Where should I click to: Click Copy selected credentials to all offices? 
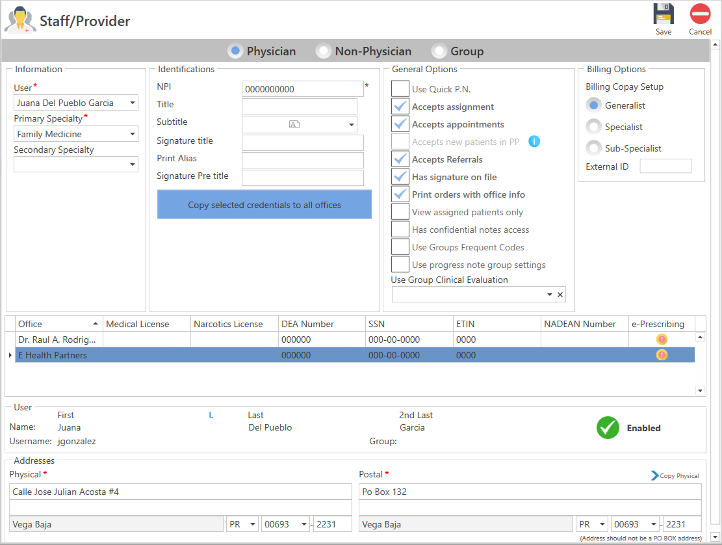click(264, 205)
